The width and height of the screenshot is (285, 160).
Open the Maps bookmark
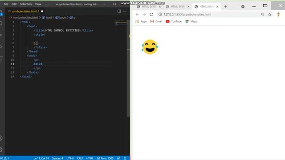click(191, 21)
